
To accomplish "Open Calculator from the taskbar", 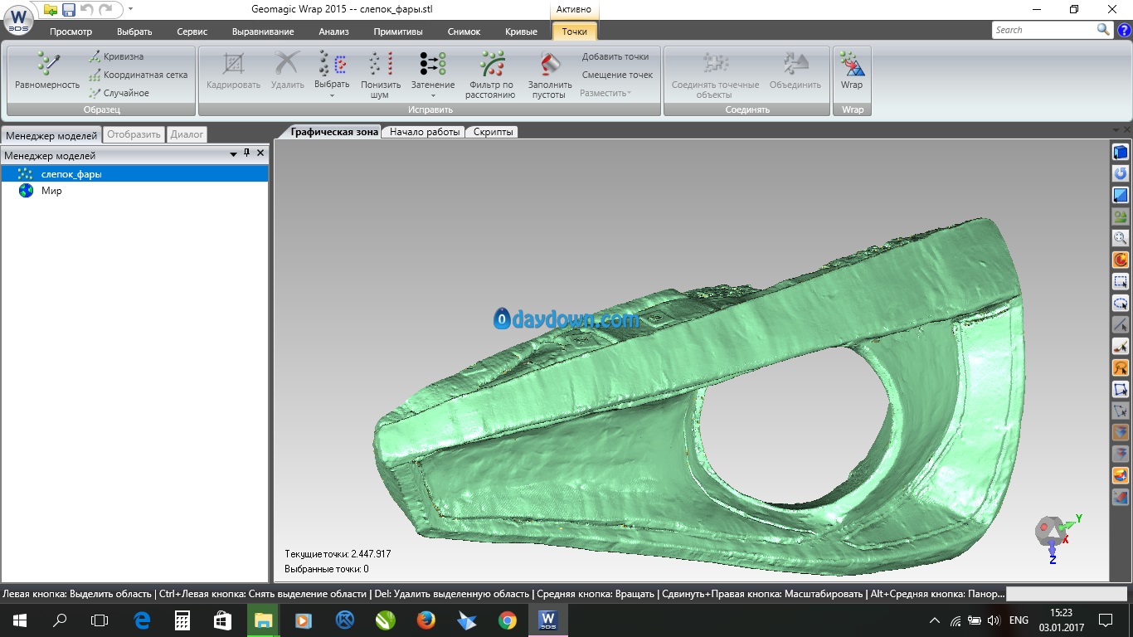I will (182, 620).
